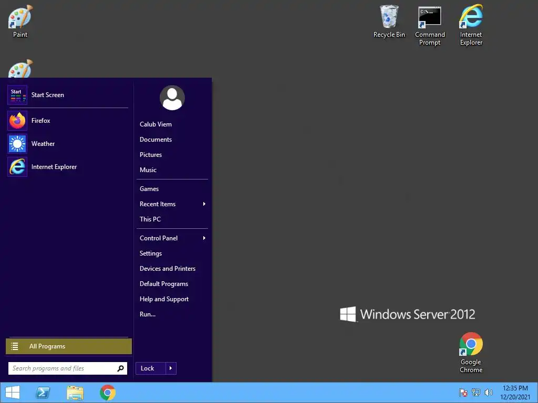This screenshot has height=403, width=538.
Task: Open the Lock button options arrow
Action: [171, 368]
